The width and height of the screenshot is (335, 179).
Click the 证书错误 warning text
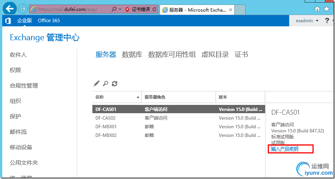point(141,9)
